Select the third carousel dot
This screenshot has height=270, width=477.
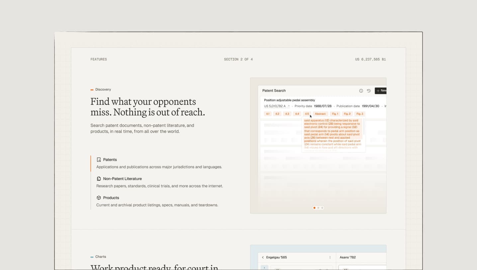click(x=322, y=208)
